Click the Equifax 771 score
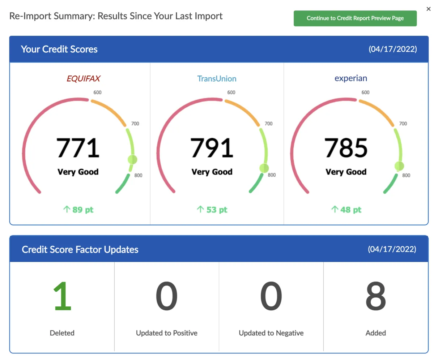Viewport: 434px width, 357px height. [x=78, y=148]
